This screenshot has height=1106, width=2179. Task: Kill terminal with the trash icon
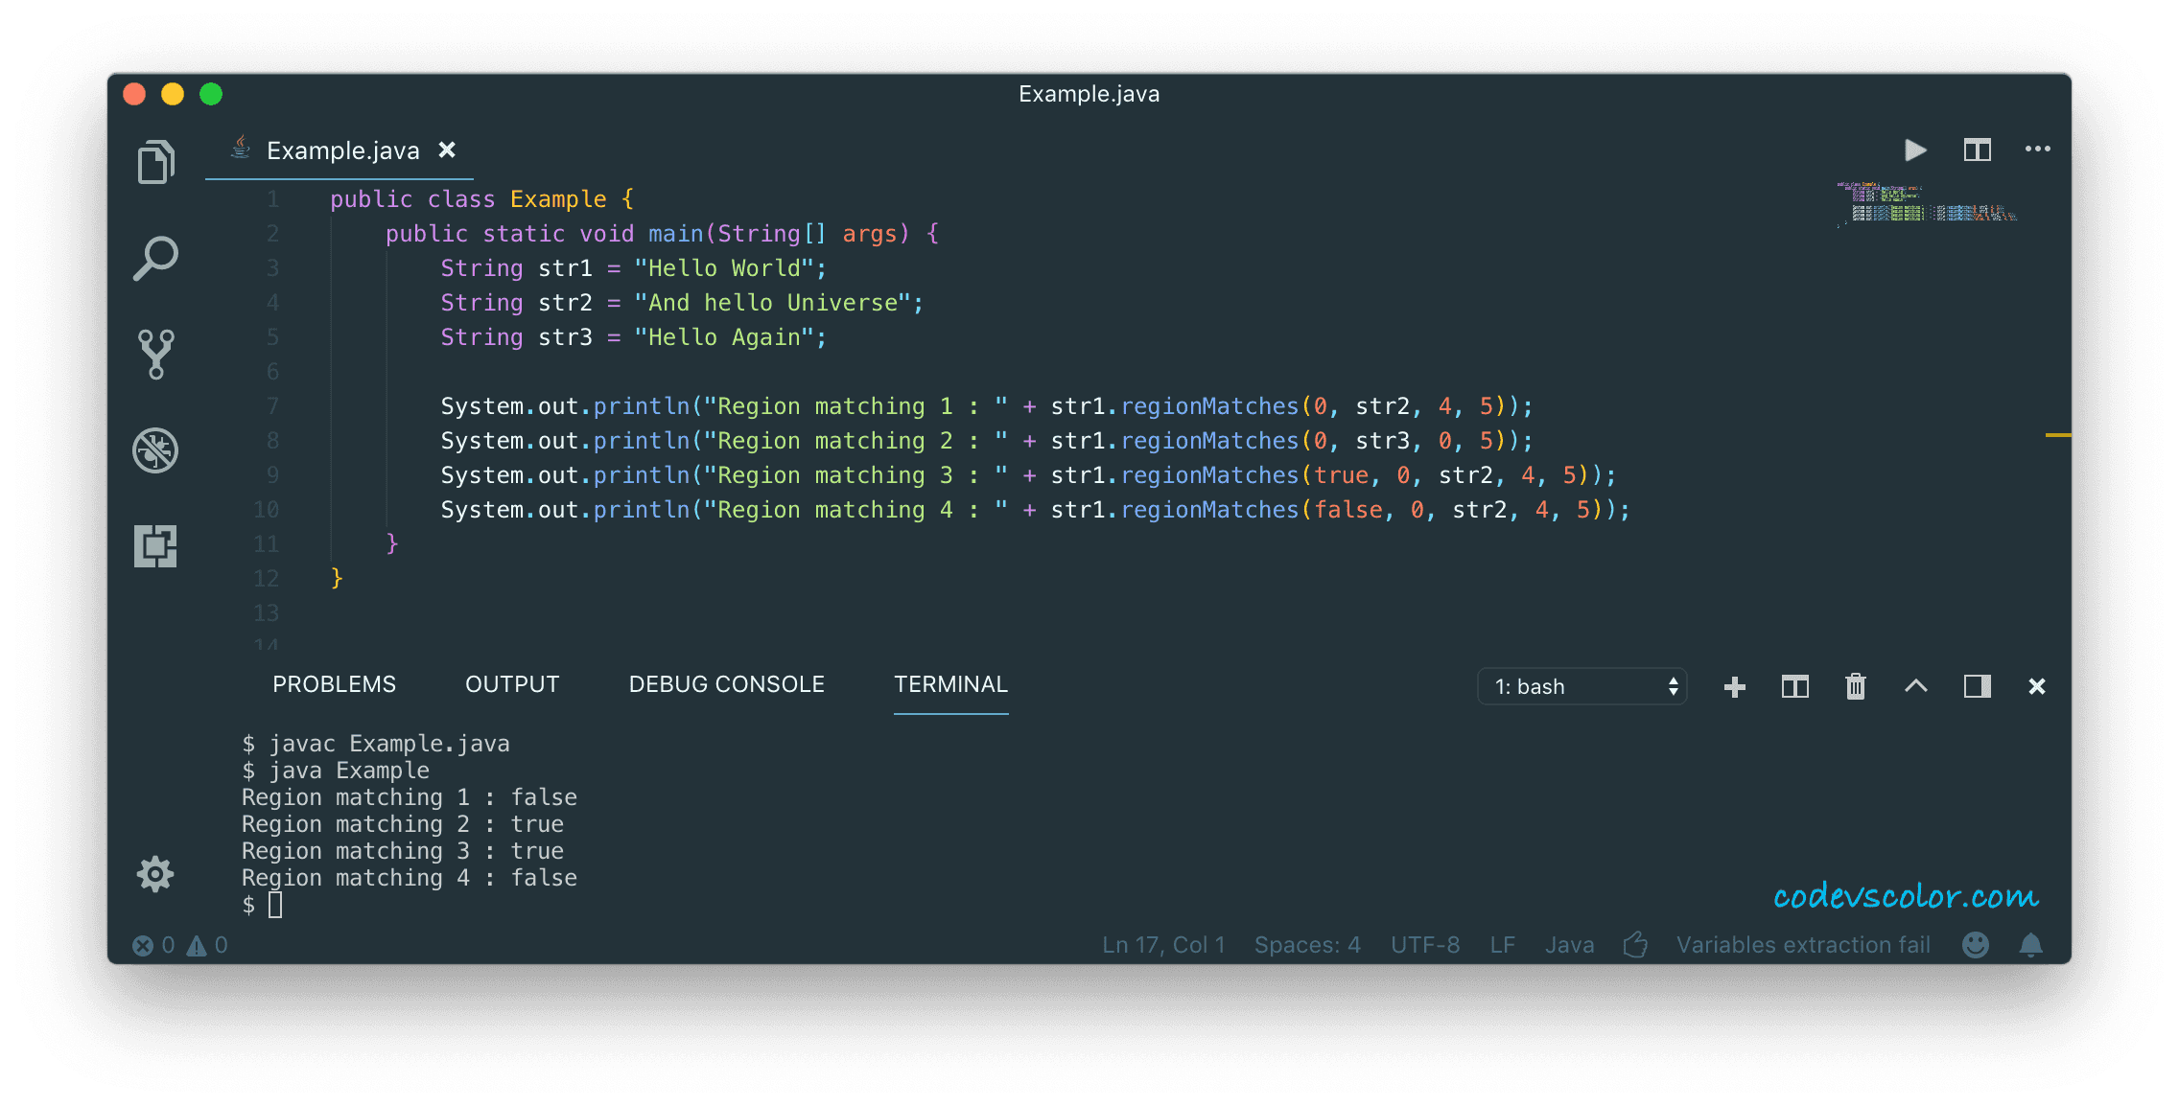click(x=1855, y=686)
